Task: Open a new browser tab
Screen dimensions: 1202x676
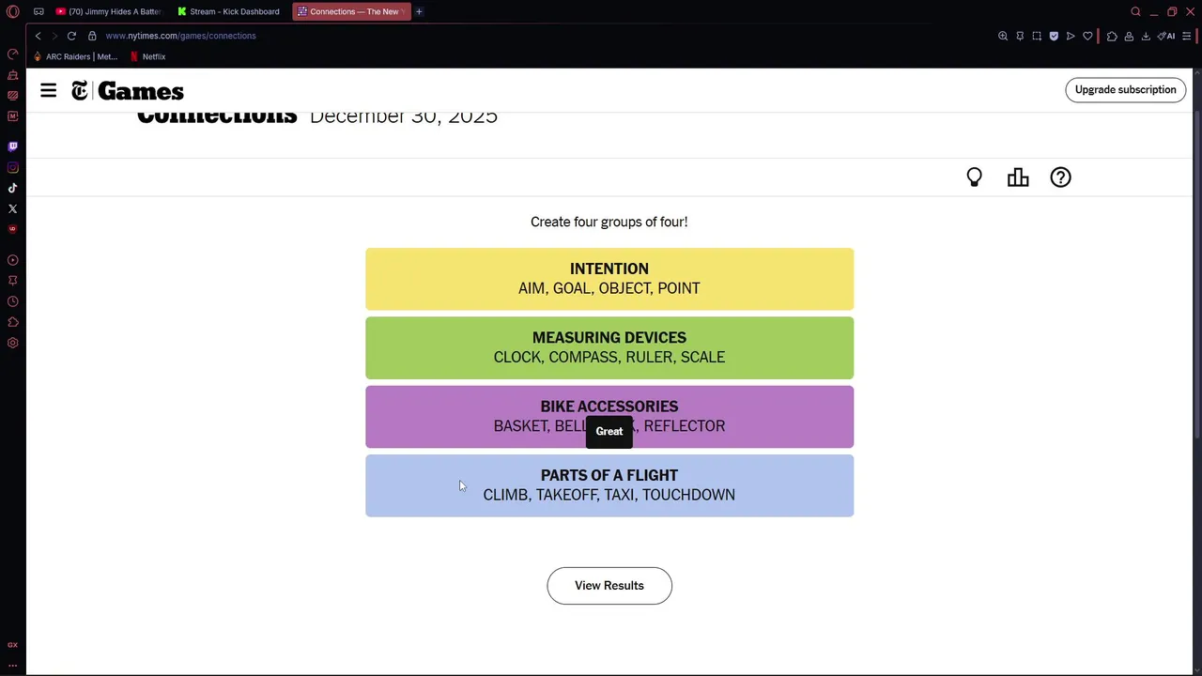Action: click(x=419, y=11)
